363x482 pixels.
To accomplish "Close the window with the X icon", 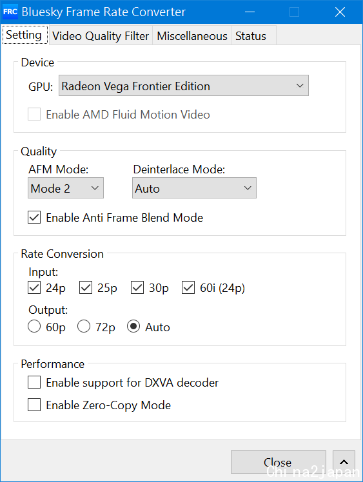I will (x=340, y=12).
